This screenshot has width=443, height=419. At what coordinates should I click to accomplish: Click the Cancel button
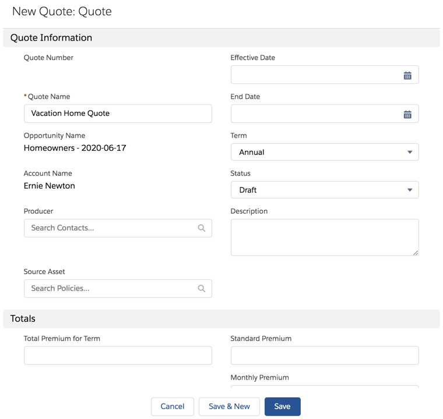pos(173,406)
